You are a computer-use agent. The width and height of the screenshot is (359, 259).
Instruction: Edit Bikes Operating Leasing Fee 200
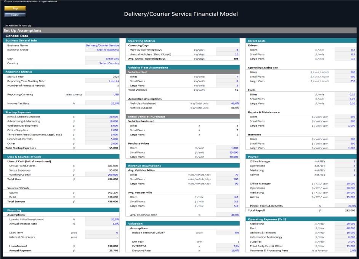pos(345,72)
